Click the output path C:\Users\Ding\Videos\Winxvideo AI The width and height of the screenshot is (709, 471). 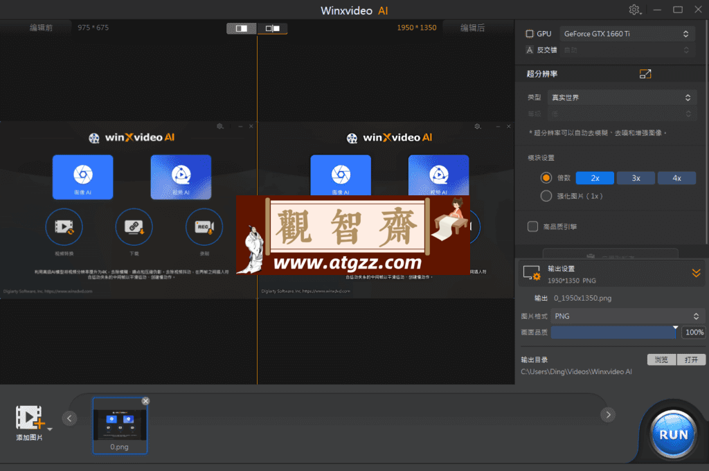click(577, 371)
